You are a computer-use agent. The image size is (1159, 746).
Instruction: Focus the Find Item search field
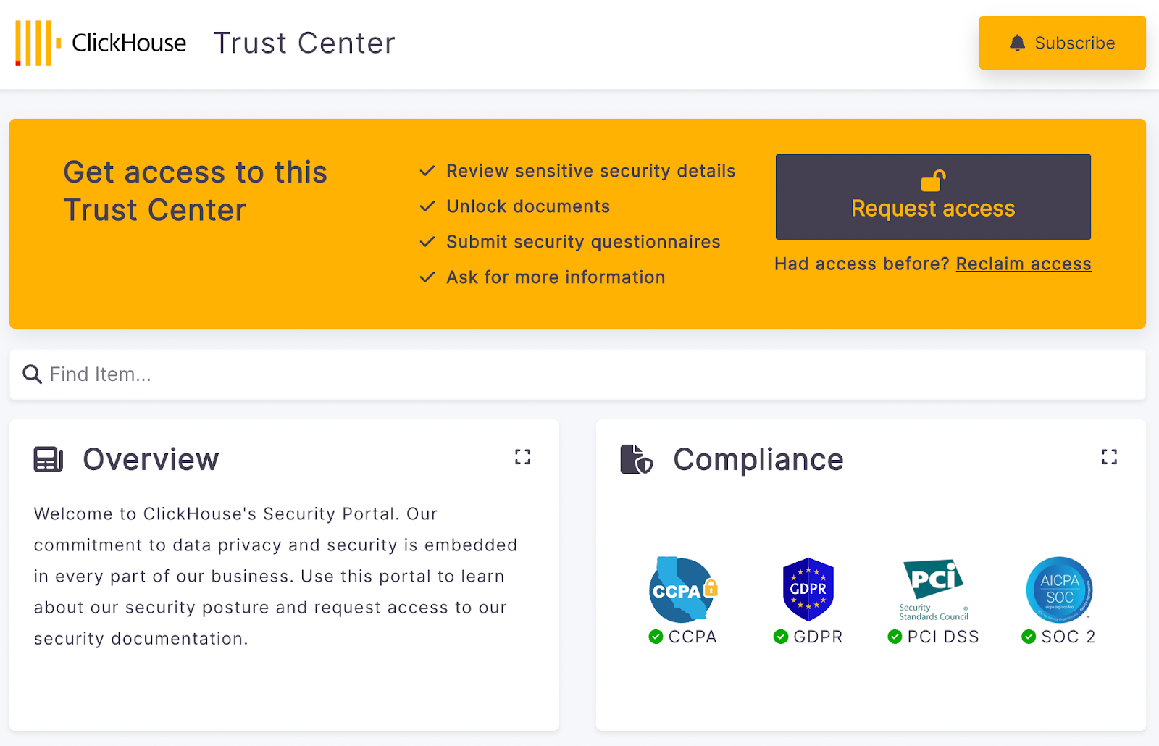click(579, 374)
